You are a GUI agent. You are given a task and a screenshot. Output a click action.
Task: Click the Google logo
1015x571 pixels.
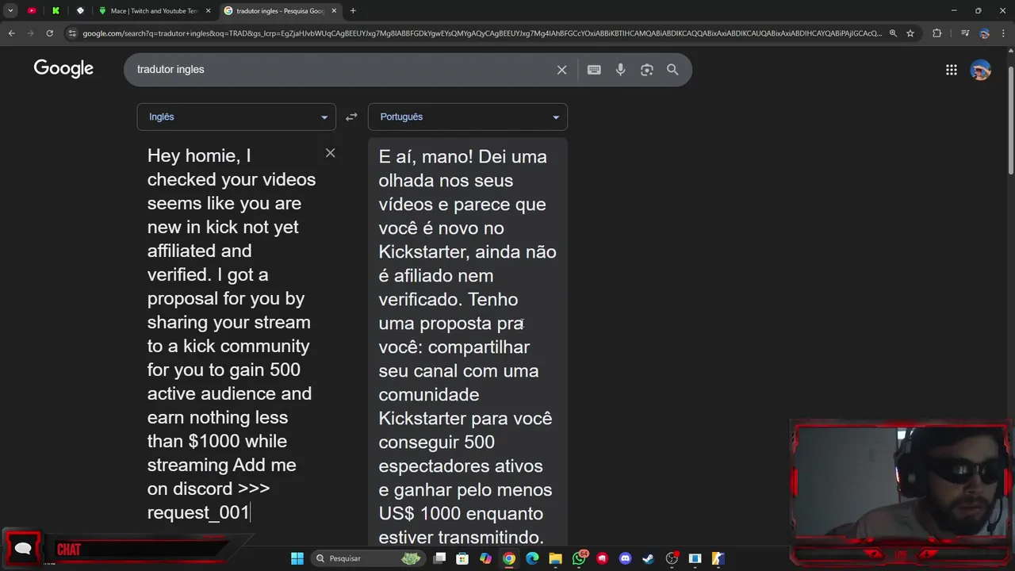tap(63, 69)
